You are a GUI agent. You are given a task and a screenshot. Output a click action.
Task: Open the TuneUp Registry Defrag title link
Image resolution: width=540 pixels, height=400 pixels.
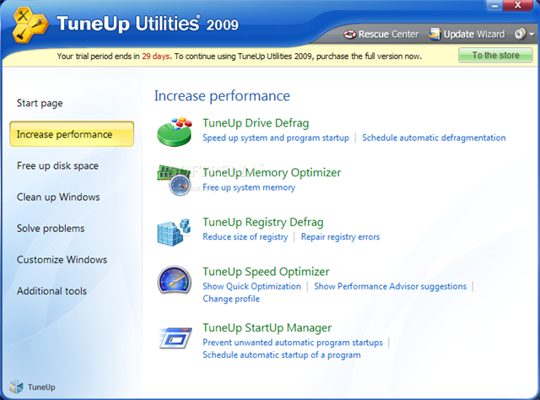tap(262, 222)
